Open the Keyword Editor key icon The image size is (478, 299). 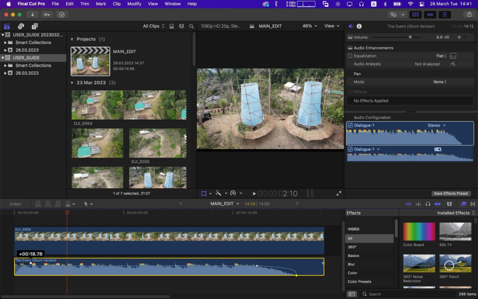(x=47, y=14)
